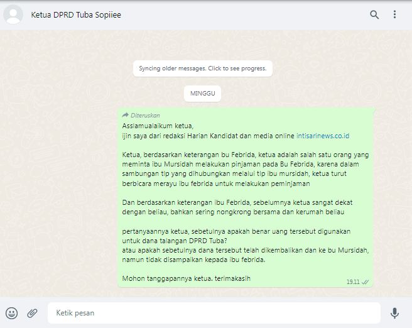Viewport: 412px width, 328px height.
Task: Open the chat search magnifier icon
Action: click(374, 14)
